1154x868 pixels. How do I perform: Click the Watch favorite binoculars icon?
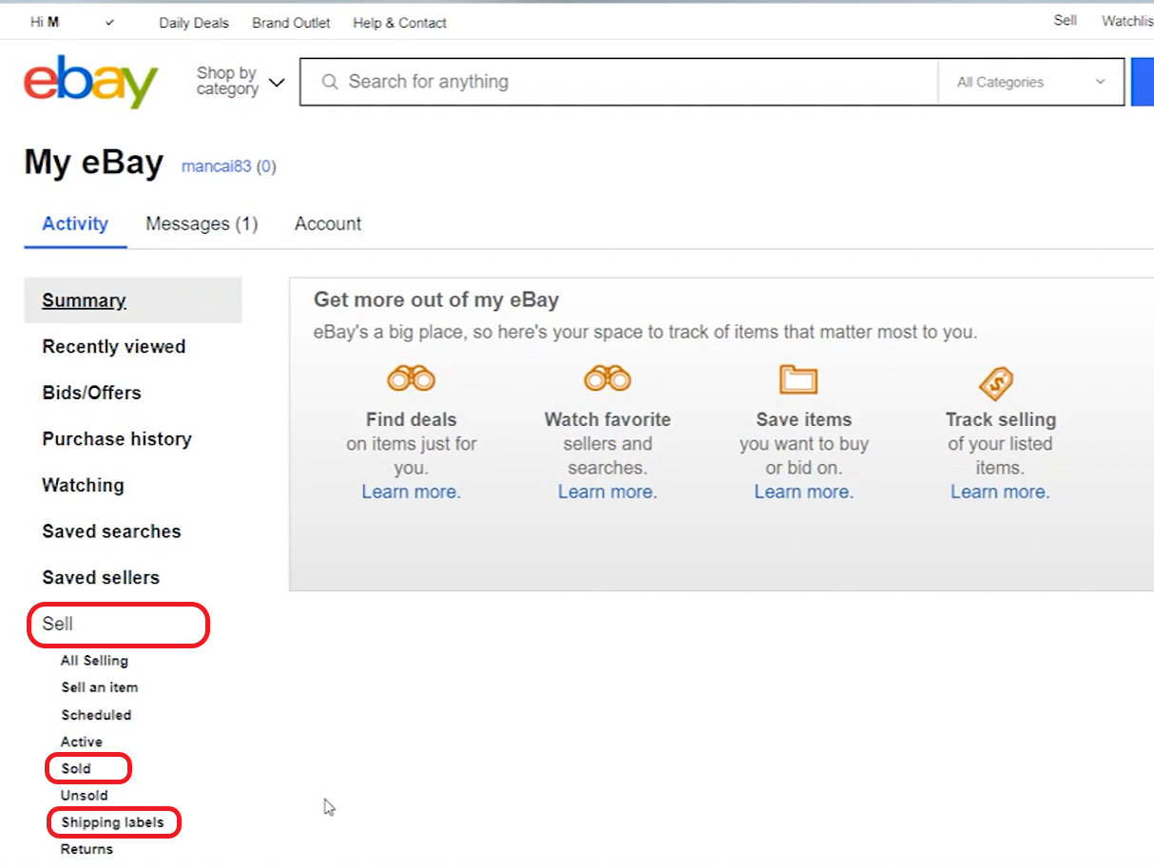607,379
